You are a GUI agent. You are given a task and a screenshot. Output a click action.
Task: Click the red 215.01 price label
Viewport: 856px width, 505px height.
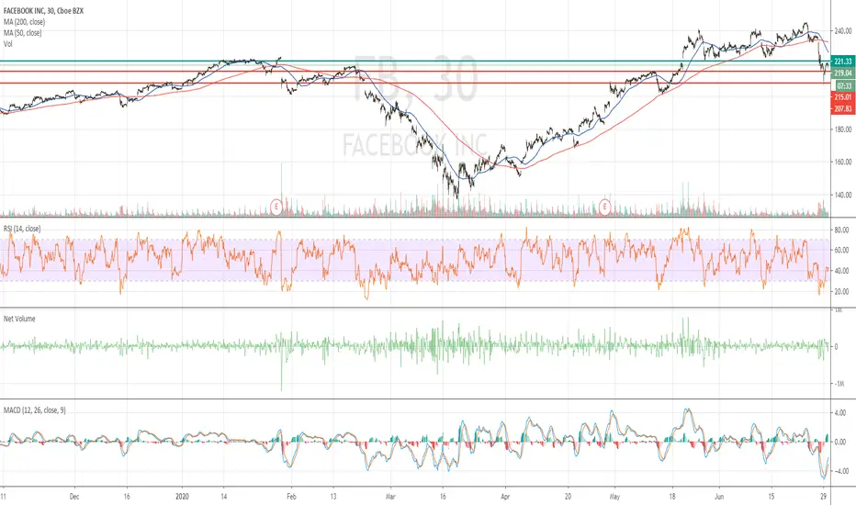843,97
